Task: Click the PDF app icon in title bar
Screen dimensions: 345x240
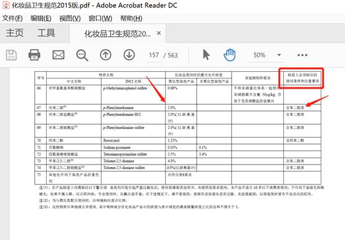Action: [6, 5]
